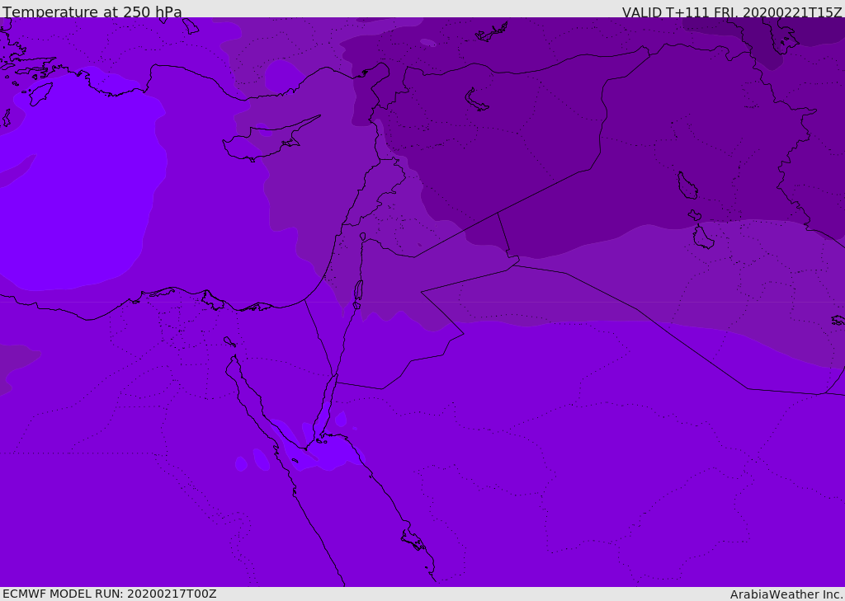Click the 'ArabiaWeather Inc.' credit text
The height and width of the screenshot is (601, 845).
point(786,594)
